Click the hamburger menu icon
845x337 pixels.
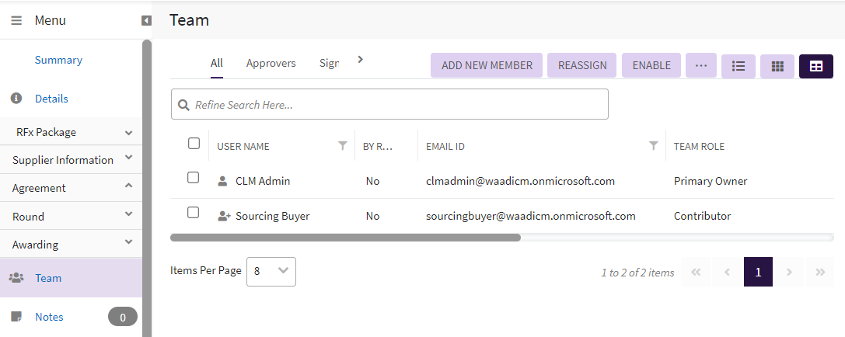tap(16, 20)
